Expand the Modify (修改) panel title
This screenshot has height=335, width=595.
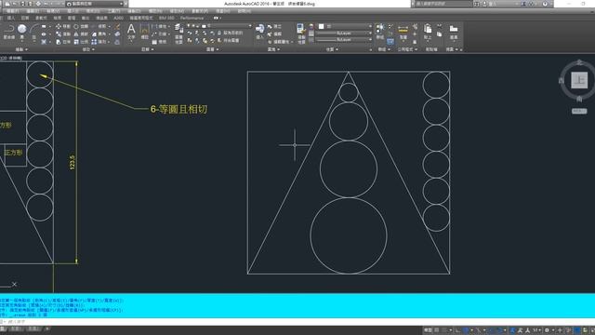(x=88, y=49)
